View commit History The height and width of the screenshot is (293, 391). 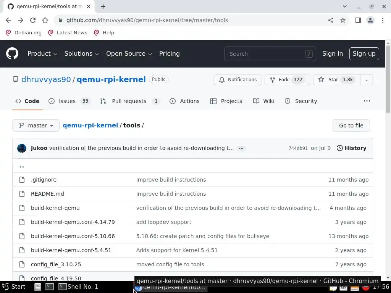(352, 148)
